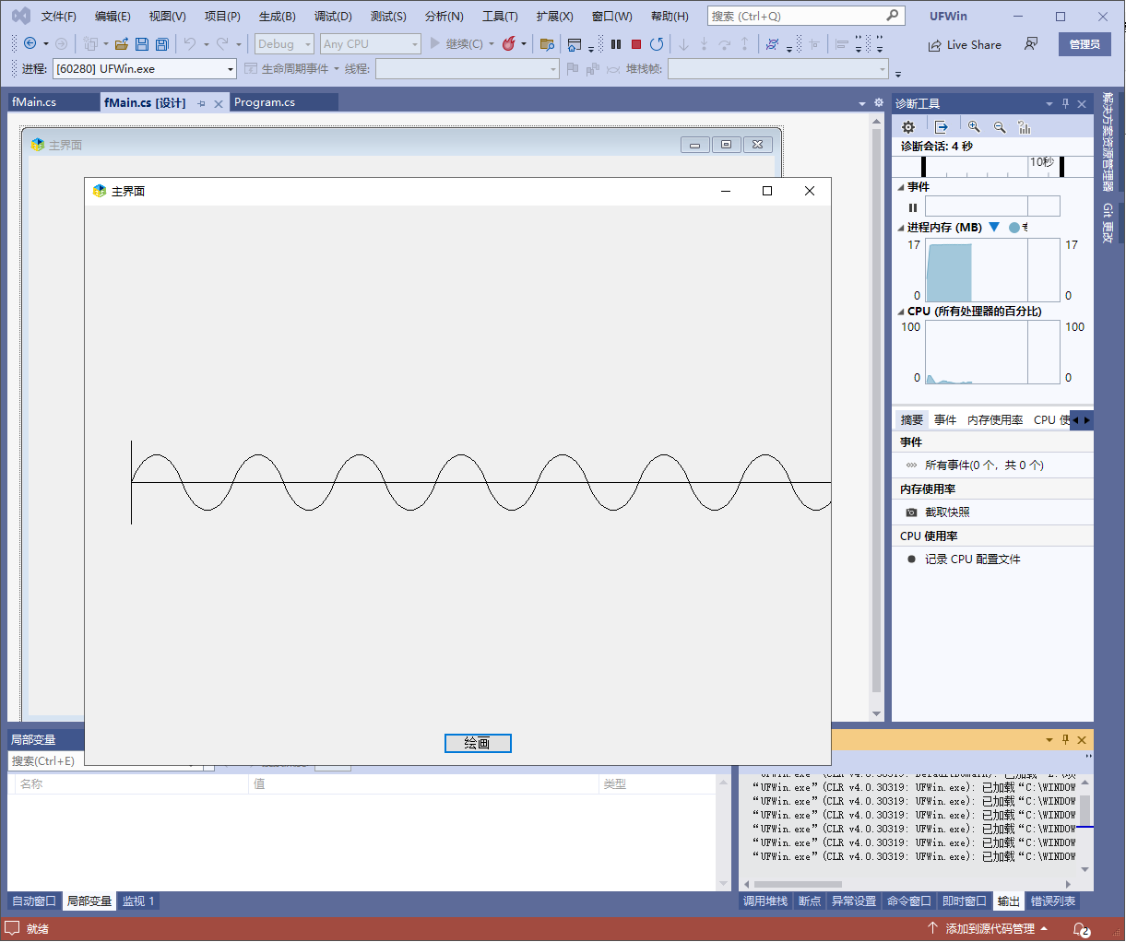Screen dimensions: 1126x942
Task: Click 所有事件(0 个，共 0 个) link
Action: click(984, 465)
